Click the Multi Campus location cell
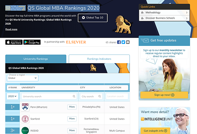This screenshot has width=197, height=134. pyautogui.click(x=117, y=131)
